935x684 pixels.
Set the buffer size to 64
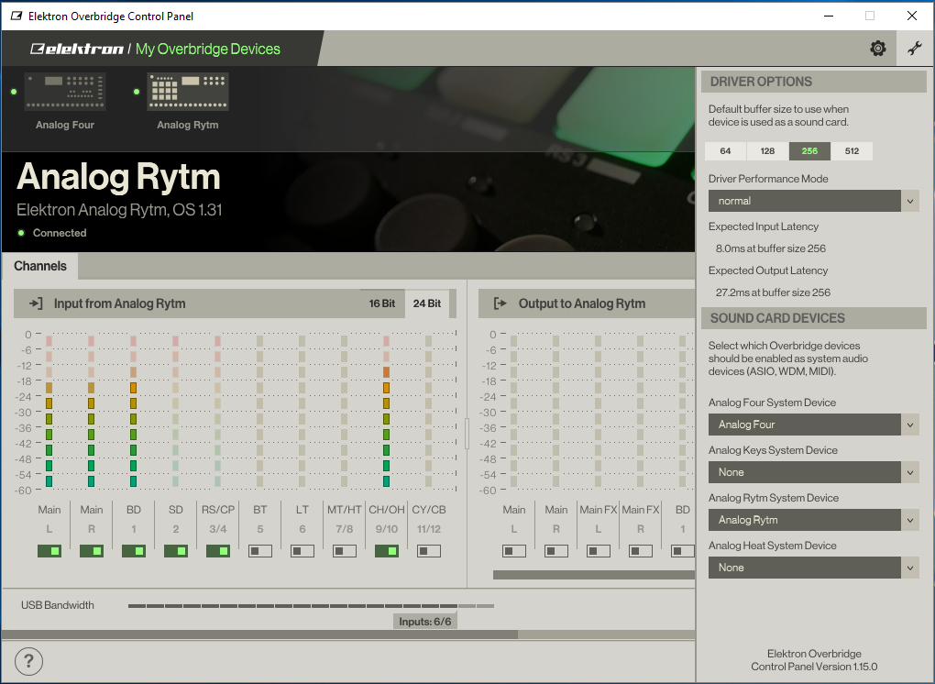point(725,151)
